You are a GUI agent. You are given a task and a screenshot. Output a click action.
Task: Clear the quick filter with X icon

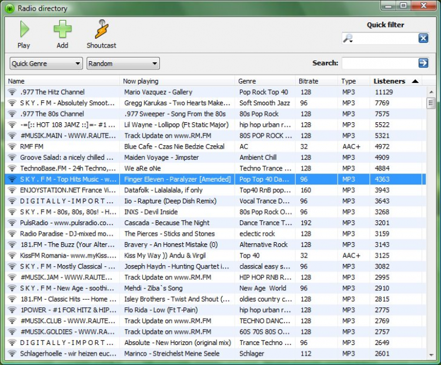(x=423, y=38)
